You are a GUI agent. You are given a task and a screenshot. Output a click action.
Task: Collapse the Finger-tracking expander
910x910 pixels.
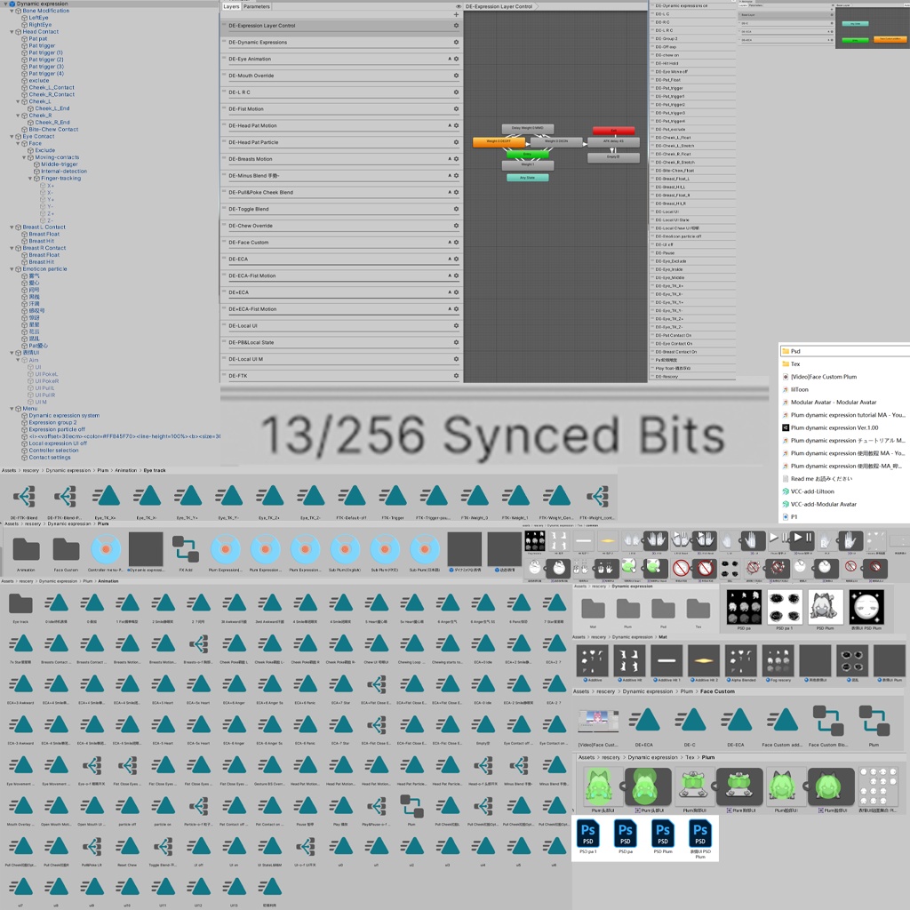[30, 178]
